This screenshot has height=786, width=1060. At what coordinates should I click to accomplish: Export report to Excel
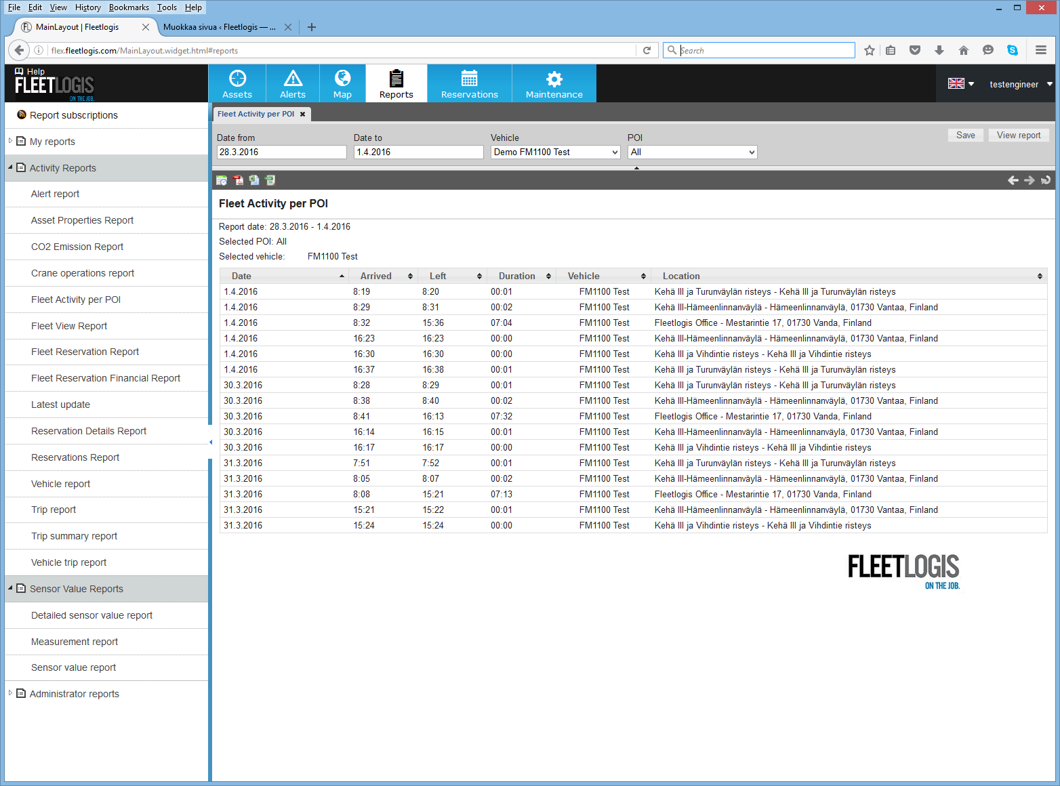pyautogui.click(x=254, y=180)
